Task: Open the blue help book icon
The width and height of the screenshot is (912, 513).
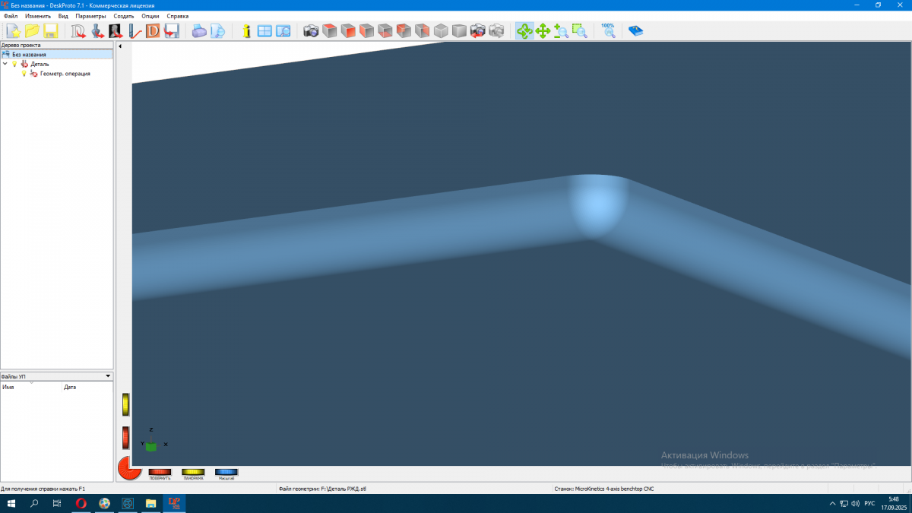Action: coord(635,31)
